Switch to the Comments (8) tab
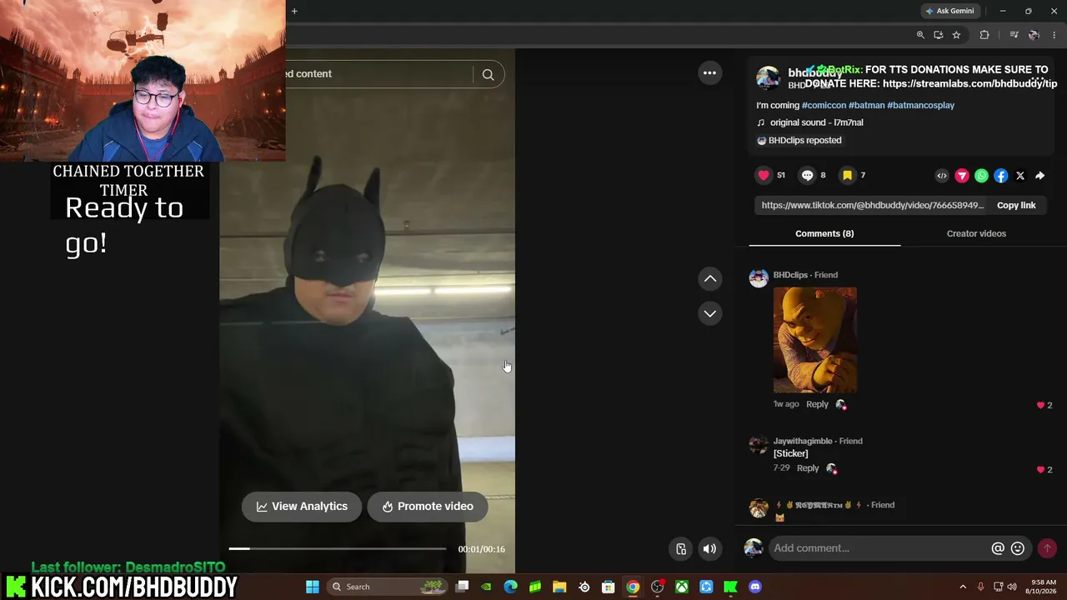Screen dimensions: 1067x600 824,233
